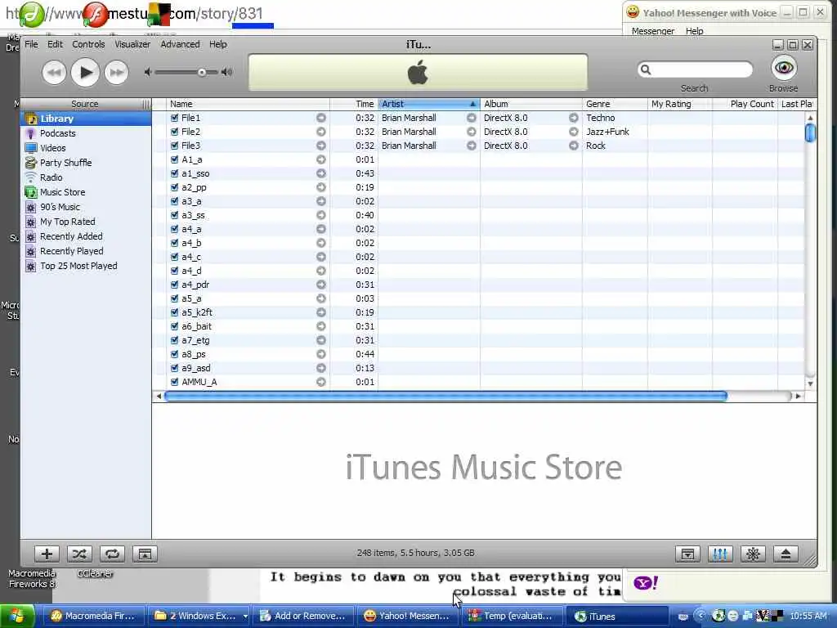Click the Browse eye icon
837x628 pixels.
[x=784, y=68]
